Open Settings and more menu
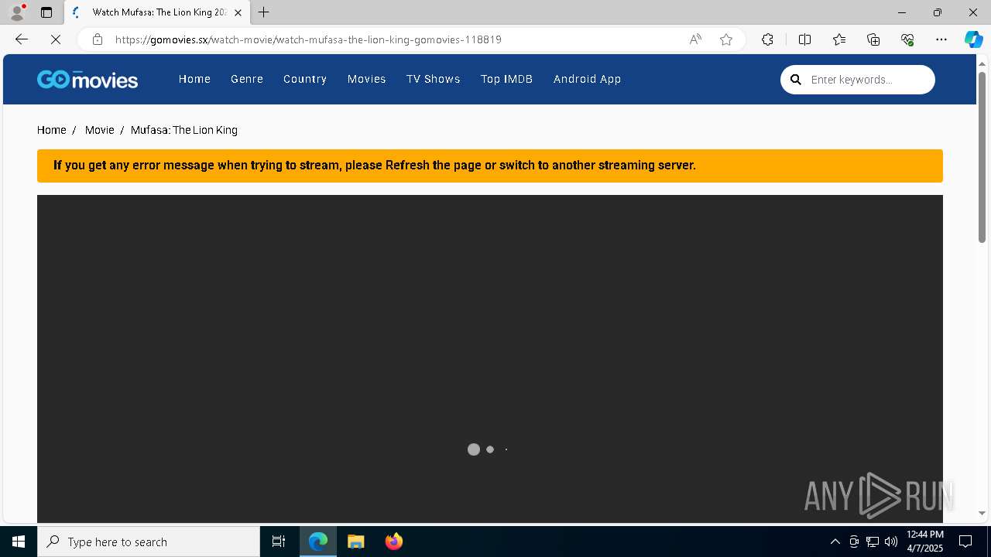The width and height of the screenshot is (991, 557). pyautogui.click(x=941, y=39)
